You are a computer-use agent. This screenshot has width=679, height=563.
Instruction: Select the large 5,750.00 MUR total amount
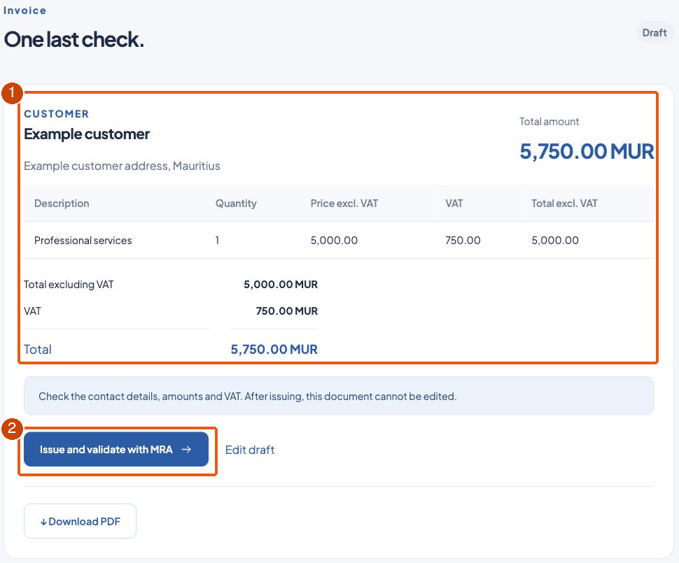coord(587,152)
